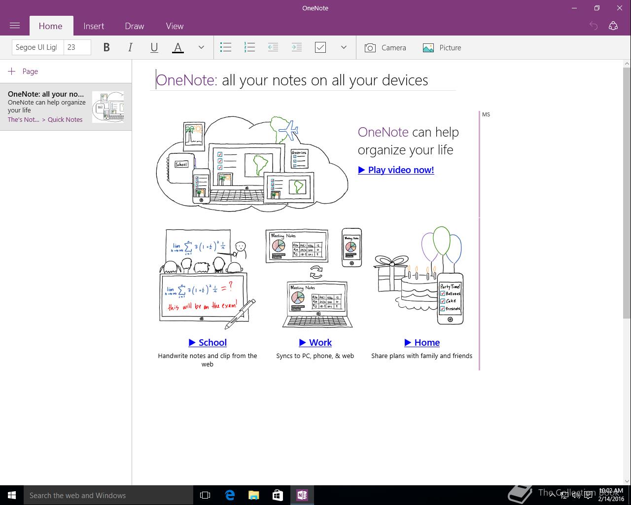
Task: Click the page thumbnail in the page list
Action: [108, 107]
